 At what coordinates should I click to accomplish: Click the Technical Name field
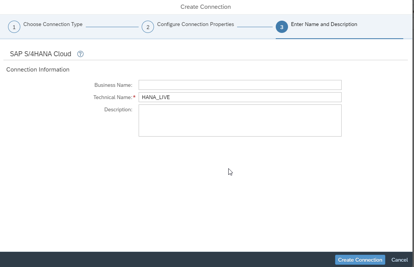coord(240,97)
